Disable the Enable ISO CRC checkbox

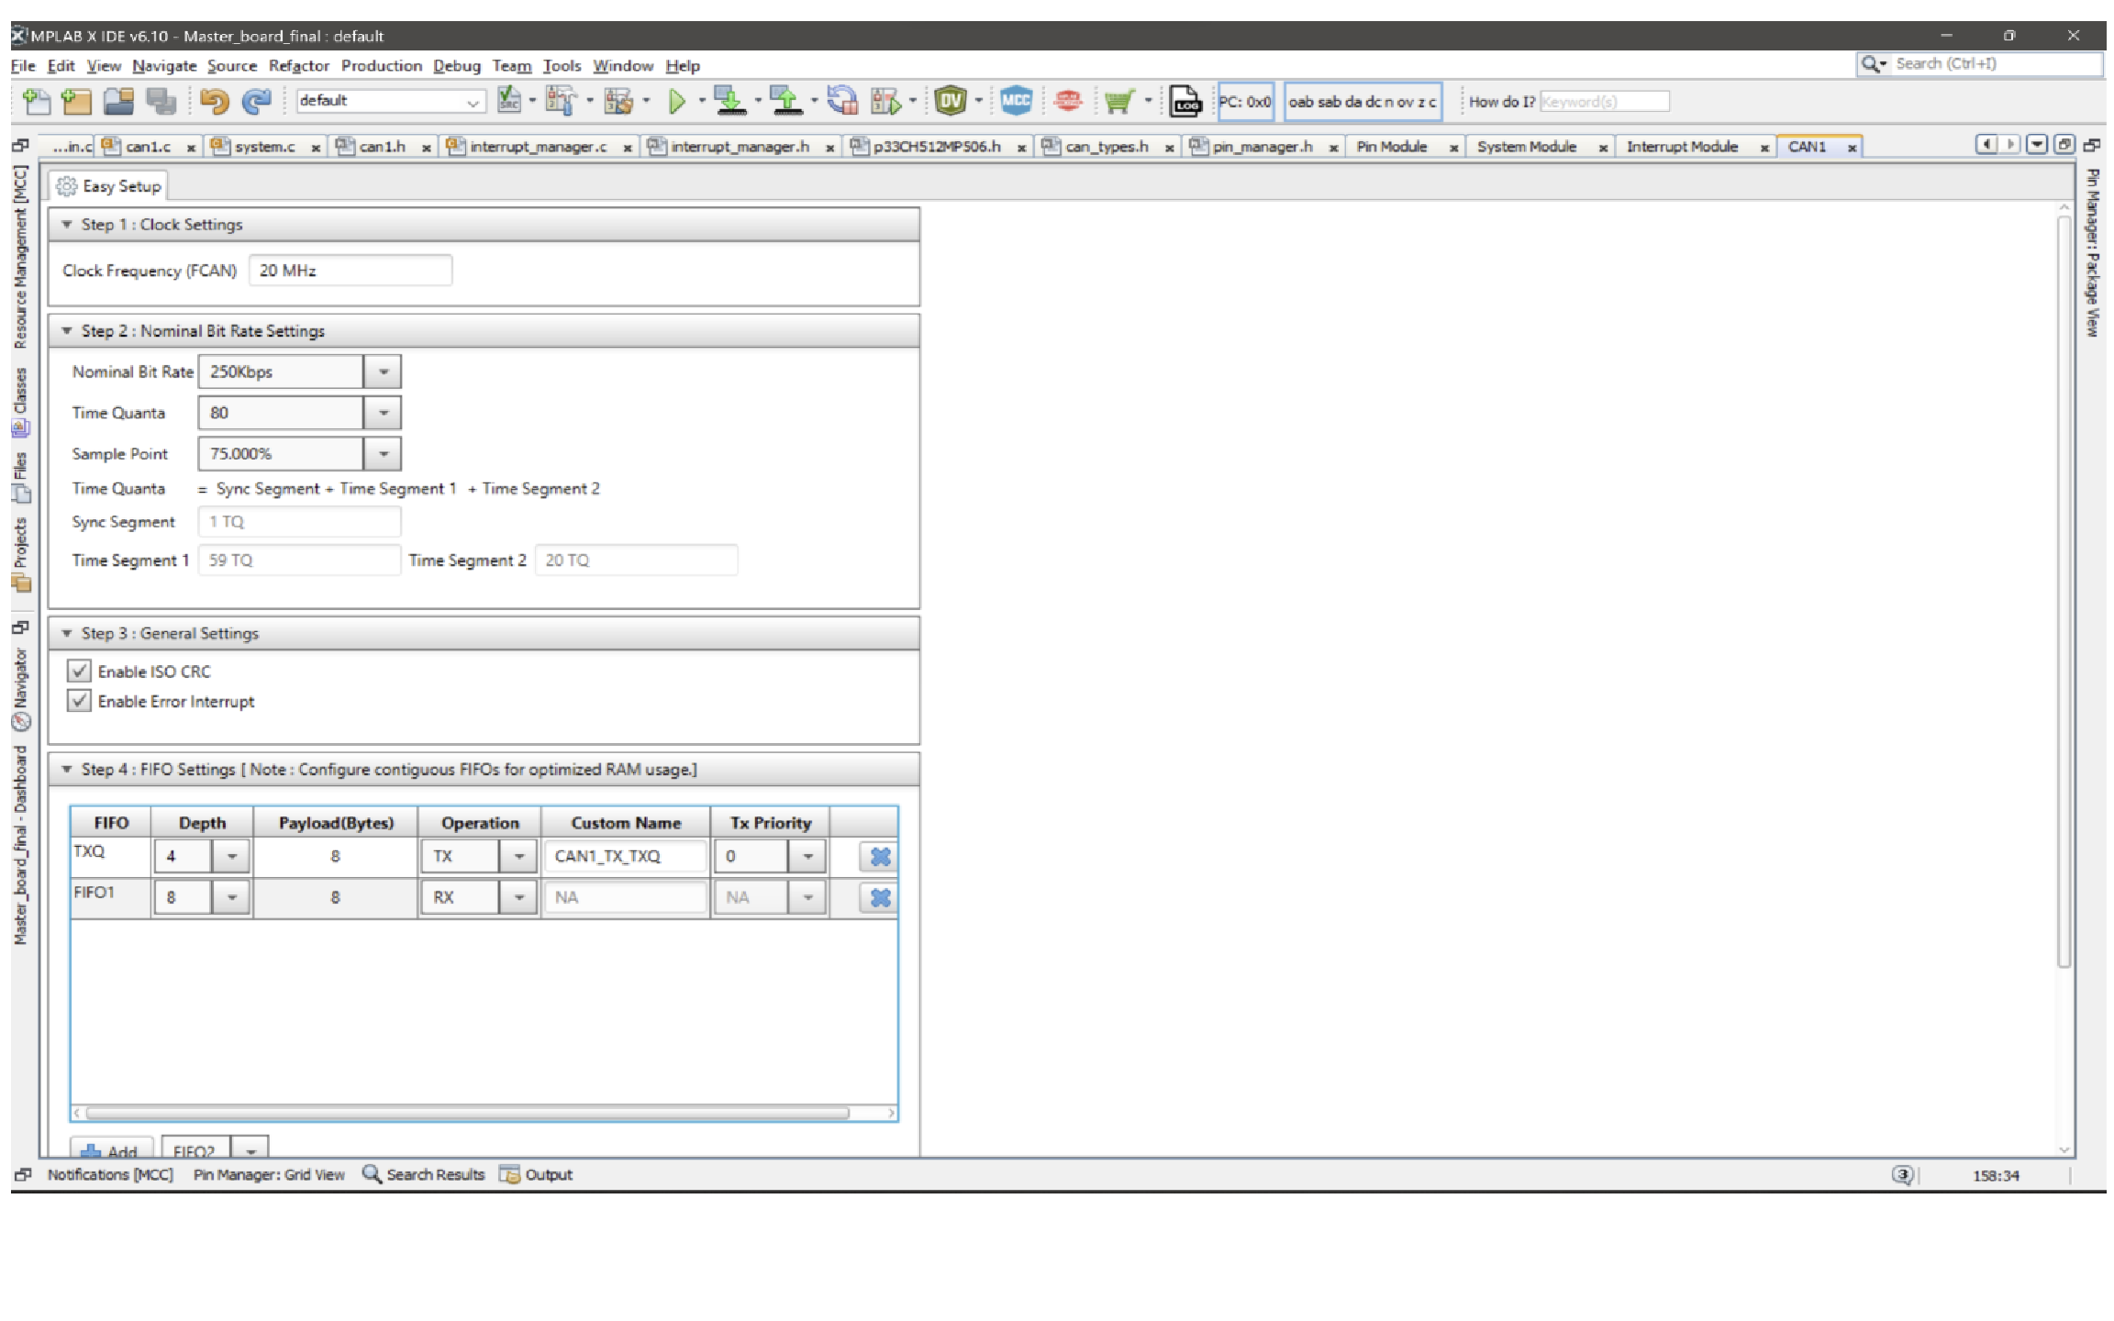click(79, 671)
